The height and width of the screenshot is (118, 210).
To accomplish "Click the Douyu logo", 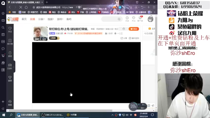I will 13,19.
